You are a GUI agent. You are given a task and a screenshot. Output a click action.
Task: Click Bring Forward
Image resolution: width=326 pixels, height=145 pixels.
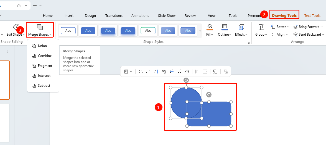tap(308, 27)
